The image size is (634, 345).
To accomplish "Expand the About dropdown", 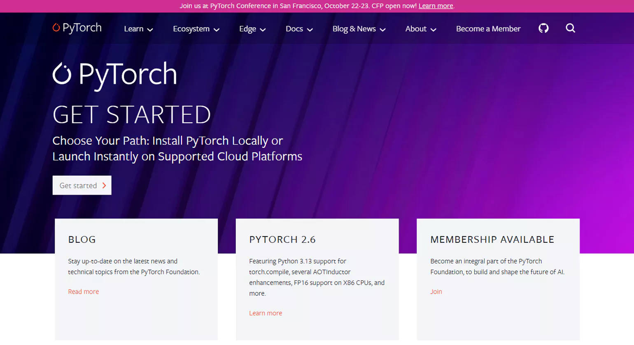I will (420, 29).
